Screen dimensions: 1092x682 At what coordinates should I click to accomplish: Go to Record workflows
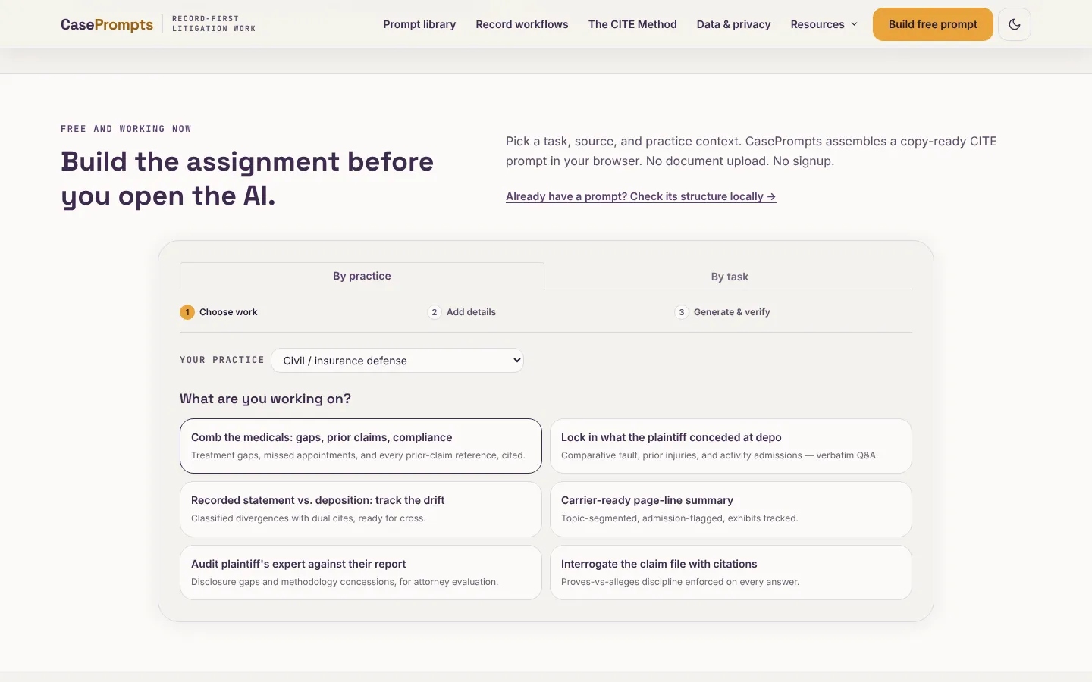coord(522,24)
